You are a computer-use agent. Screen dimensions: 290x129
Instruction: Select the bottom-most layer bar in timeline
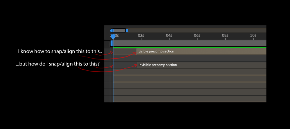point(189,99)
